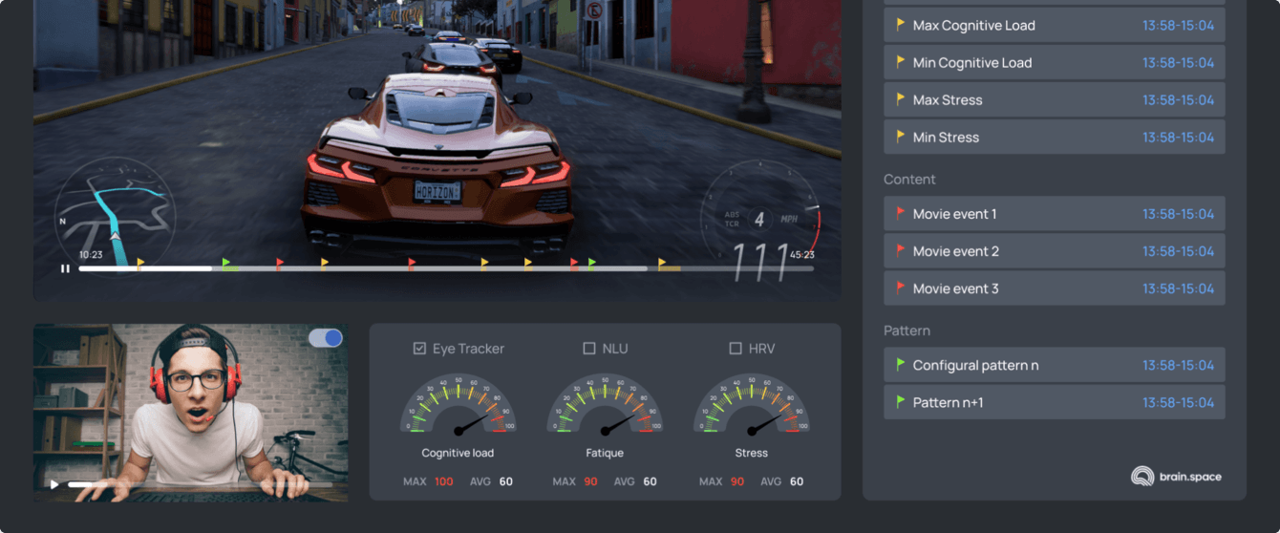Check the HRV checkbox
This screenshot has width=1280, height=533.
(x=736, y=349)
